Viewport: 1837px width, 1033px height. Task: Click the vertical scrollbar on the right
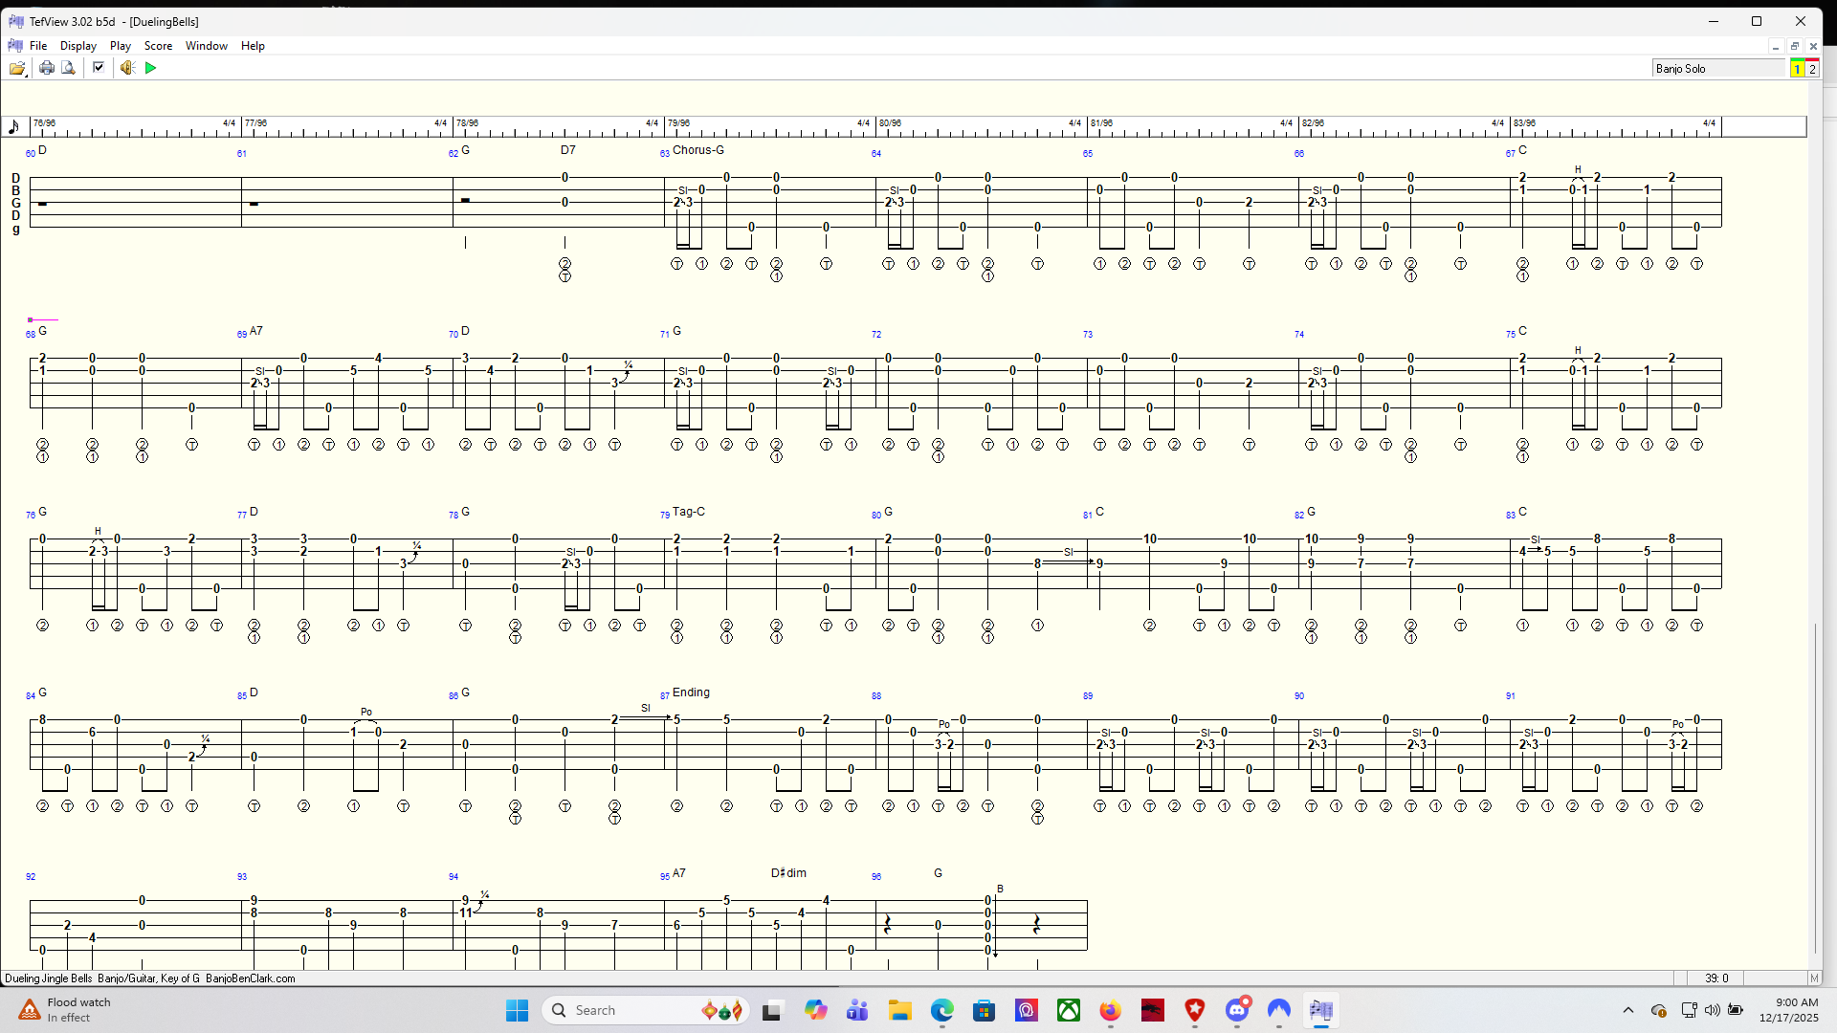click(1815, 784)
